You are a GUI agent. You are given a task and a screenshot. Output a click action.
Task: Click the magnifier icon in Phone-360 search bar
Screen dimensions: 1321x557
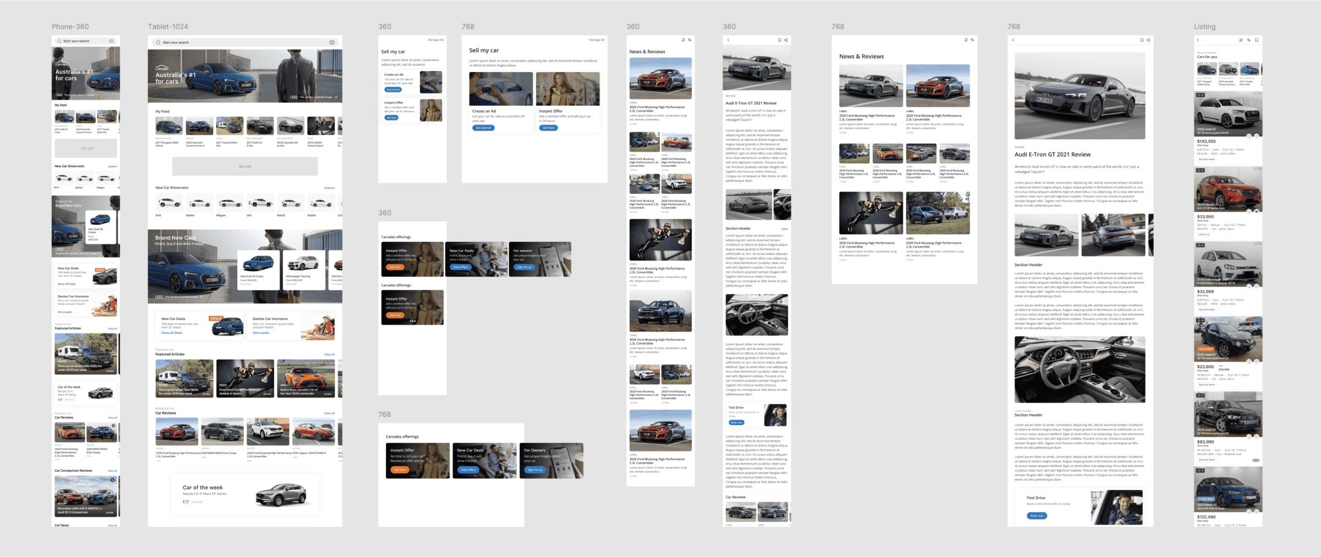(59, 41)
